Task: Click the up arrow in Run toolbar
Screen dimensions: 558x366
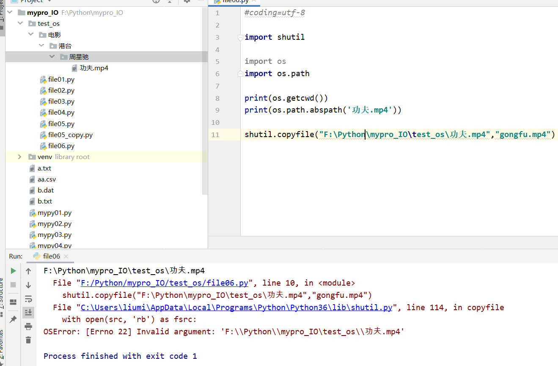Action: [x=28, y=271]
